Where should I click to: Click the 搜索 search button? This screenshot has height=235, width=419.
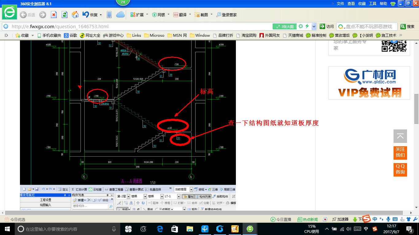point(408,27)
